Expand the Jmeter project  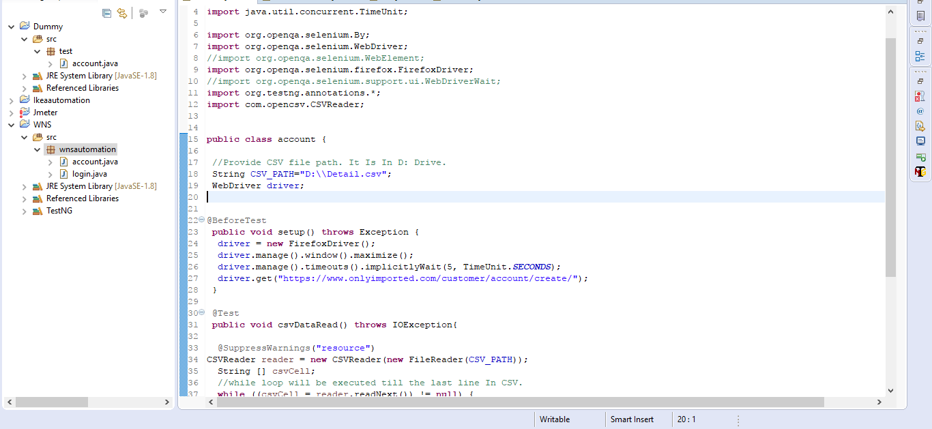pos(12,113)
